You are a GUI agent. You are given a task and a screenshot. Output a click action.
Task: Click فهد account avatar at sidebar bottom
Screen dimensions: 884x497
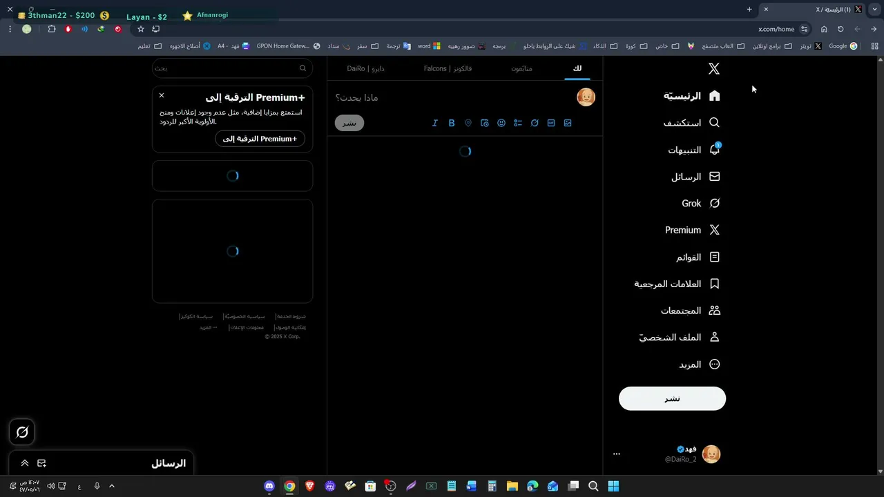coord(711,454)
